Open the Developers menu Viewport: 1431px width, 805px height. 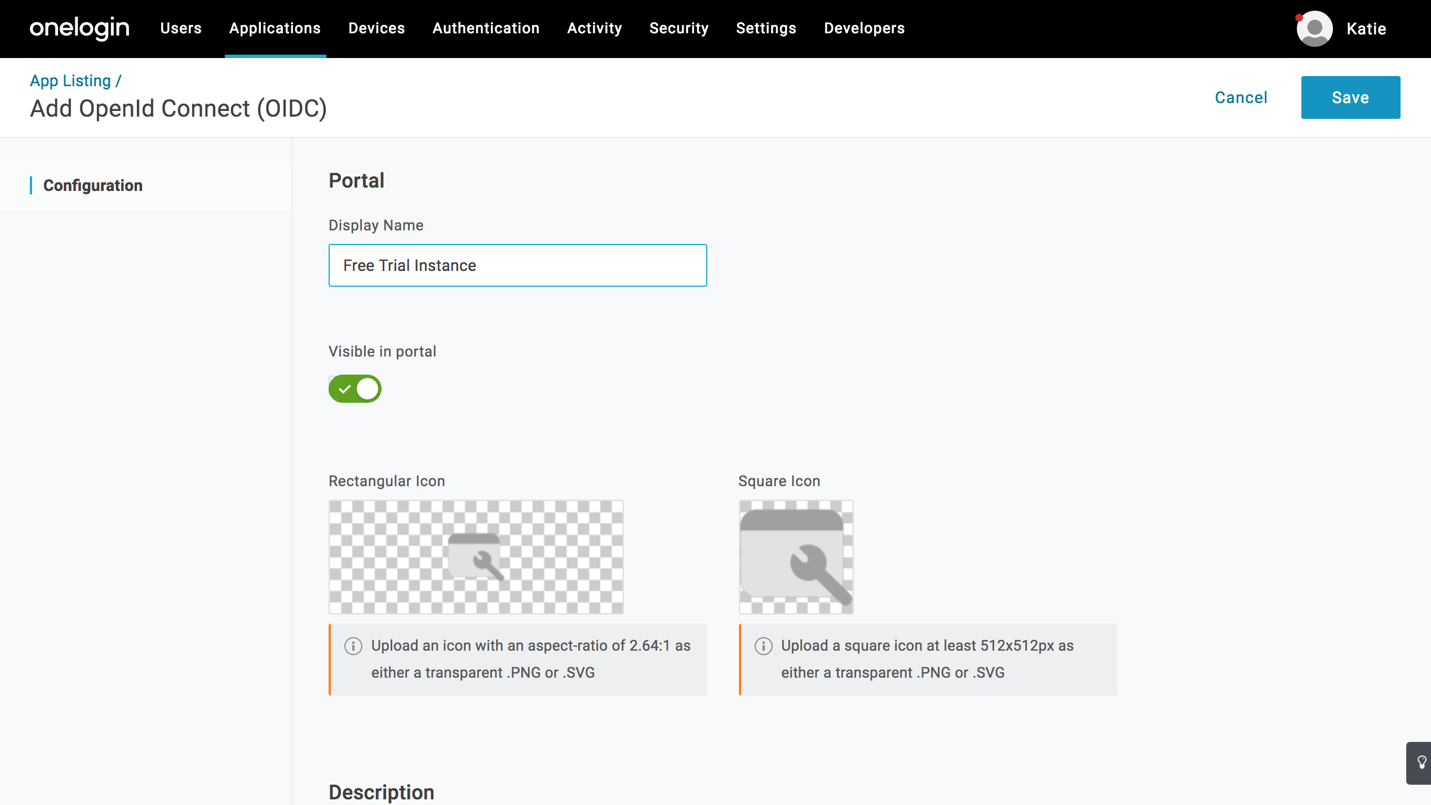coord(864,28)
